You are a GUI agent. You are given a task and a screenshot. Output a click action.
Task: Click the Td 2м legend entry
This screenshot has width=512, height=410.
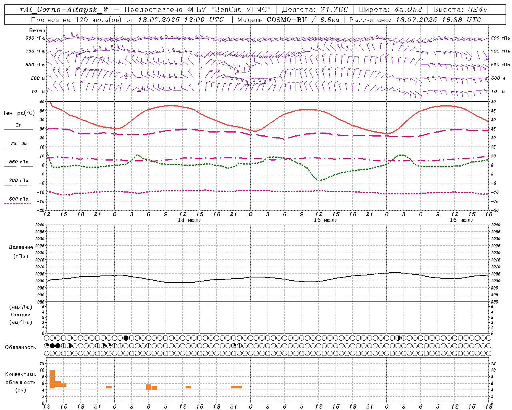(x=18, y=143)
